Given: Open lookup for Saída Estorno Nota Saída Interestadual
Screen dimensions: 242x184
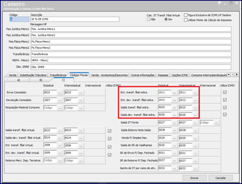Looking at the screenshot, I should tap(195, 130).
